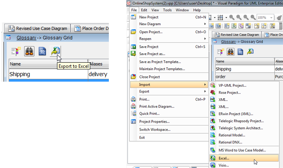This screenshot has height=168, width=283.
Task: Click Aliases column header in left glossary grid
Action: click(99, 64)
